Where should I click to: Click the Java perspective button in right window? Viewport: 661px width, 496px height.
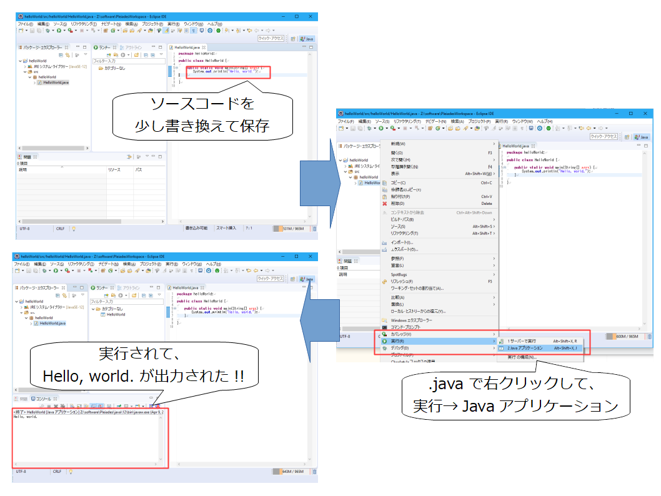(x=642, y=137)
